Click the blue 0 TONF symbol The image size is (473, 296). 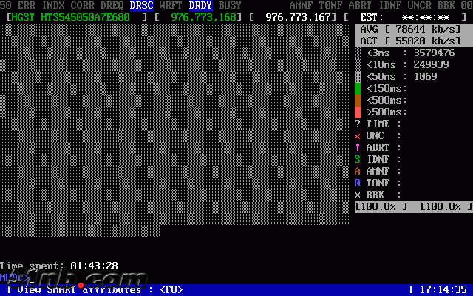358,183
